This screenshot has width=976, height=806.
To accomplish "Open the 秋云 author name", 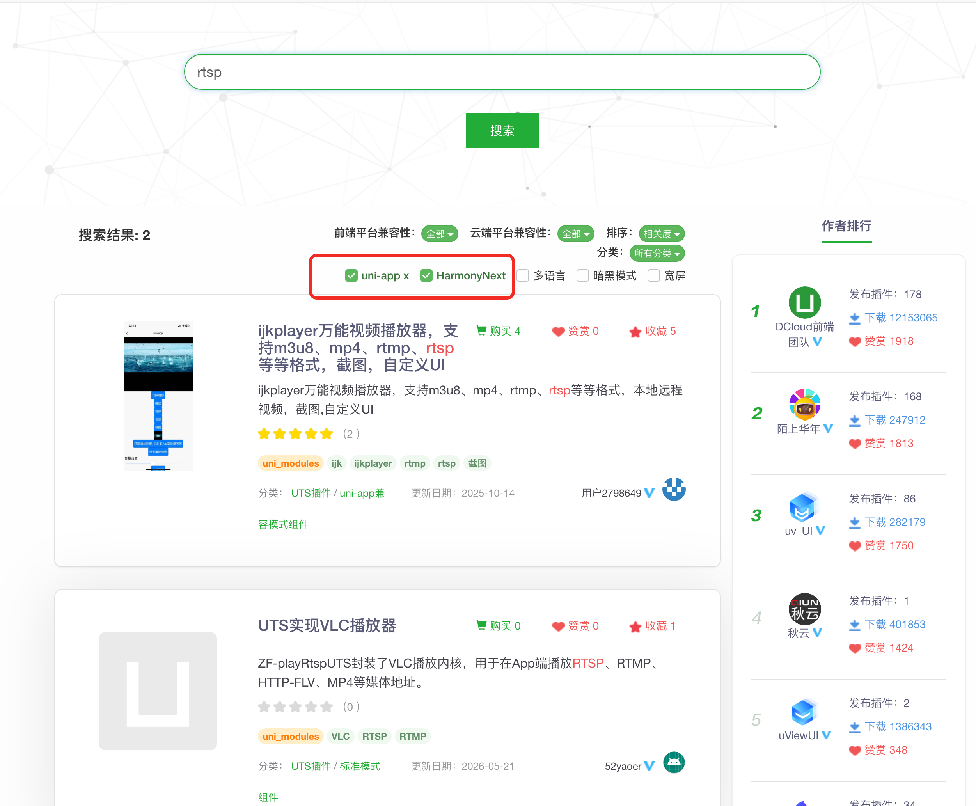I will pos(798,633).
